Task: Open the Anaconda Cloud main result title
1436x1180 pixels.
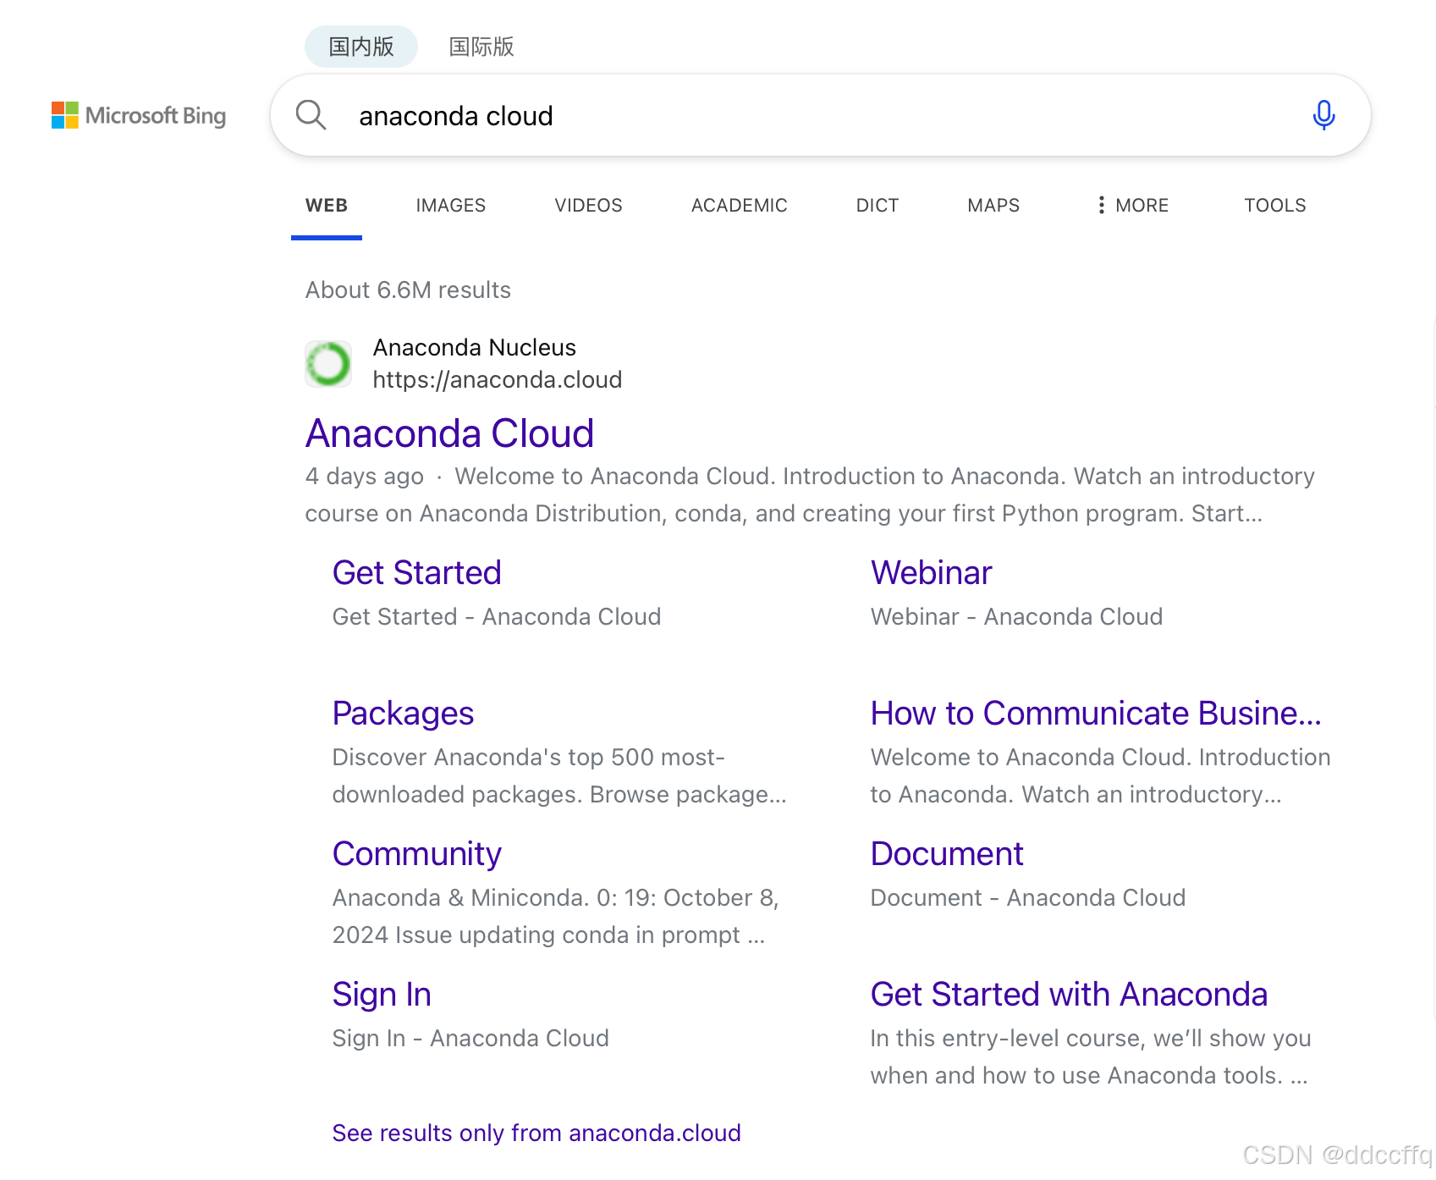Action: (x=450, y=433)
